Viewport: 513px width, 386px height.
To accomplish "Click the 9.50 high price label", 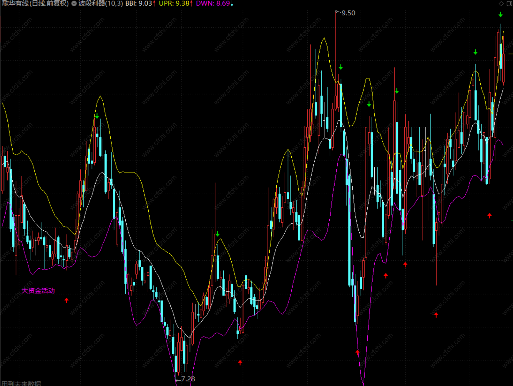I will tap(348, 13).
